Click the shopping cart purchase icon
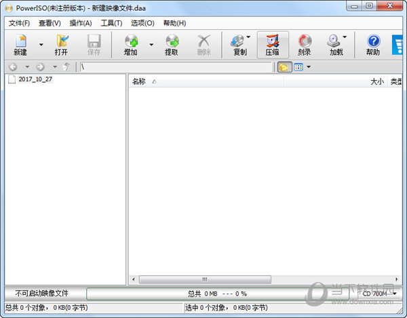The height and width of the screenshot is (318, 407). click(x=398, y=45)
